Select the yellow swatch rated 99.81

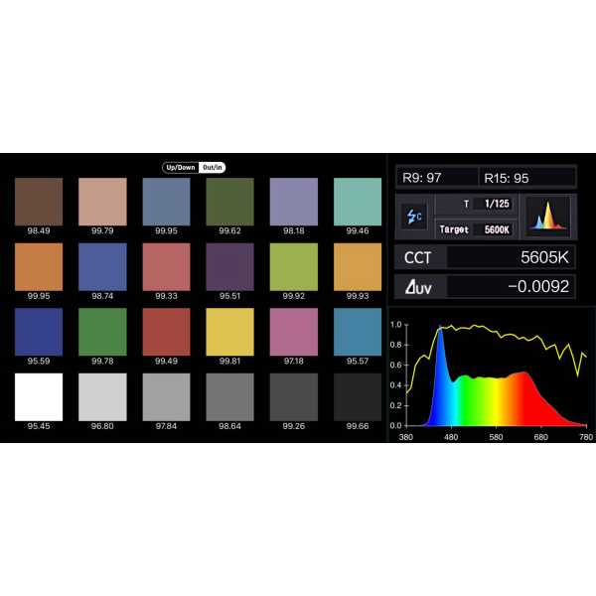(229, 331)
